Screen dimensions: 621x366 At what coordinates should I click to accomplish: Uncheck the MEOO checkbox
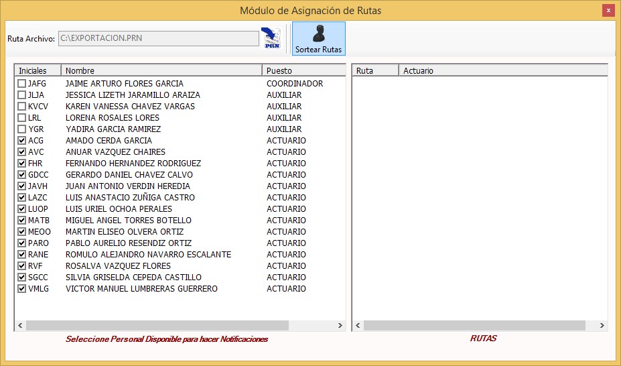(22, 232)
